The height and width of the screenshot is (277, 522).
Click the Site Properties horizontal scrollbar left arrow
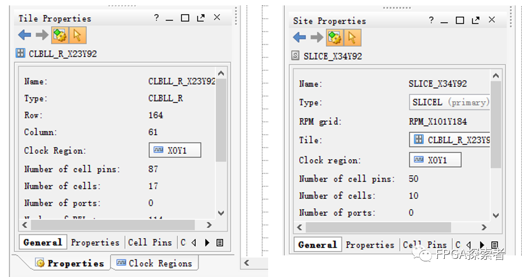(x=300, y=227)
